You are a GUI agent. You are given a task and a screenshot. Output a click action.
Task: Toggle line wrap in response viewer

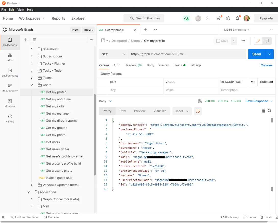click(x=198, y=111)
